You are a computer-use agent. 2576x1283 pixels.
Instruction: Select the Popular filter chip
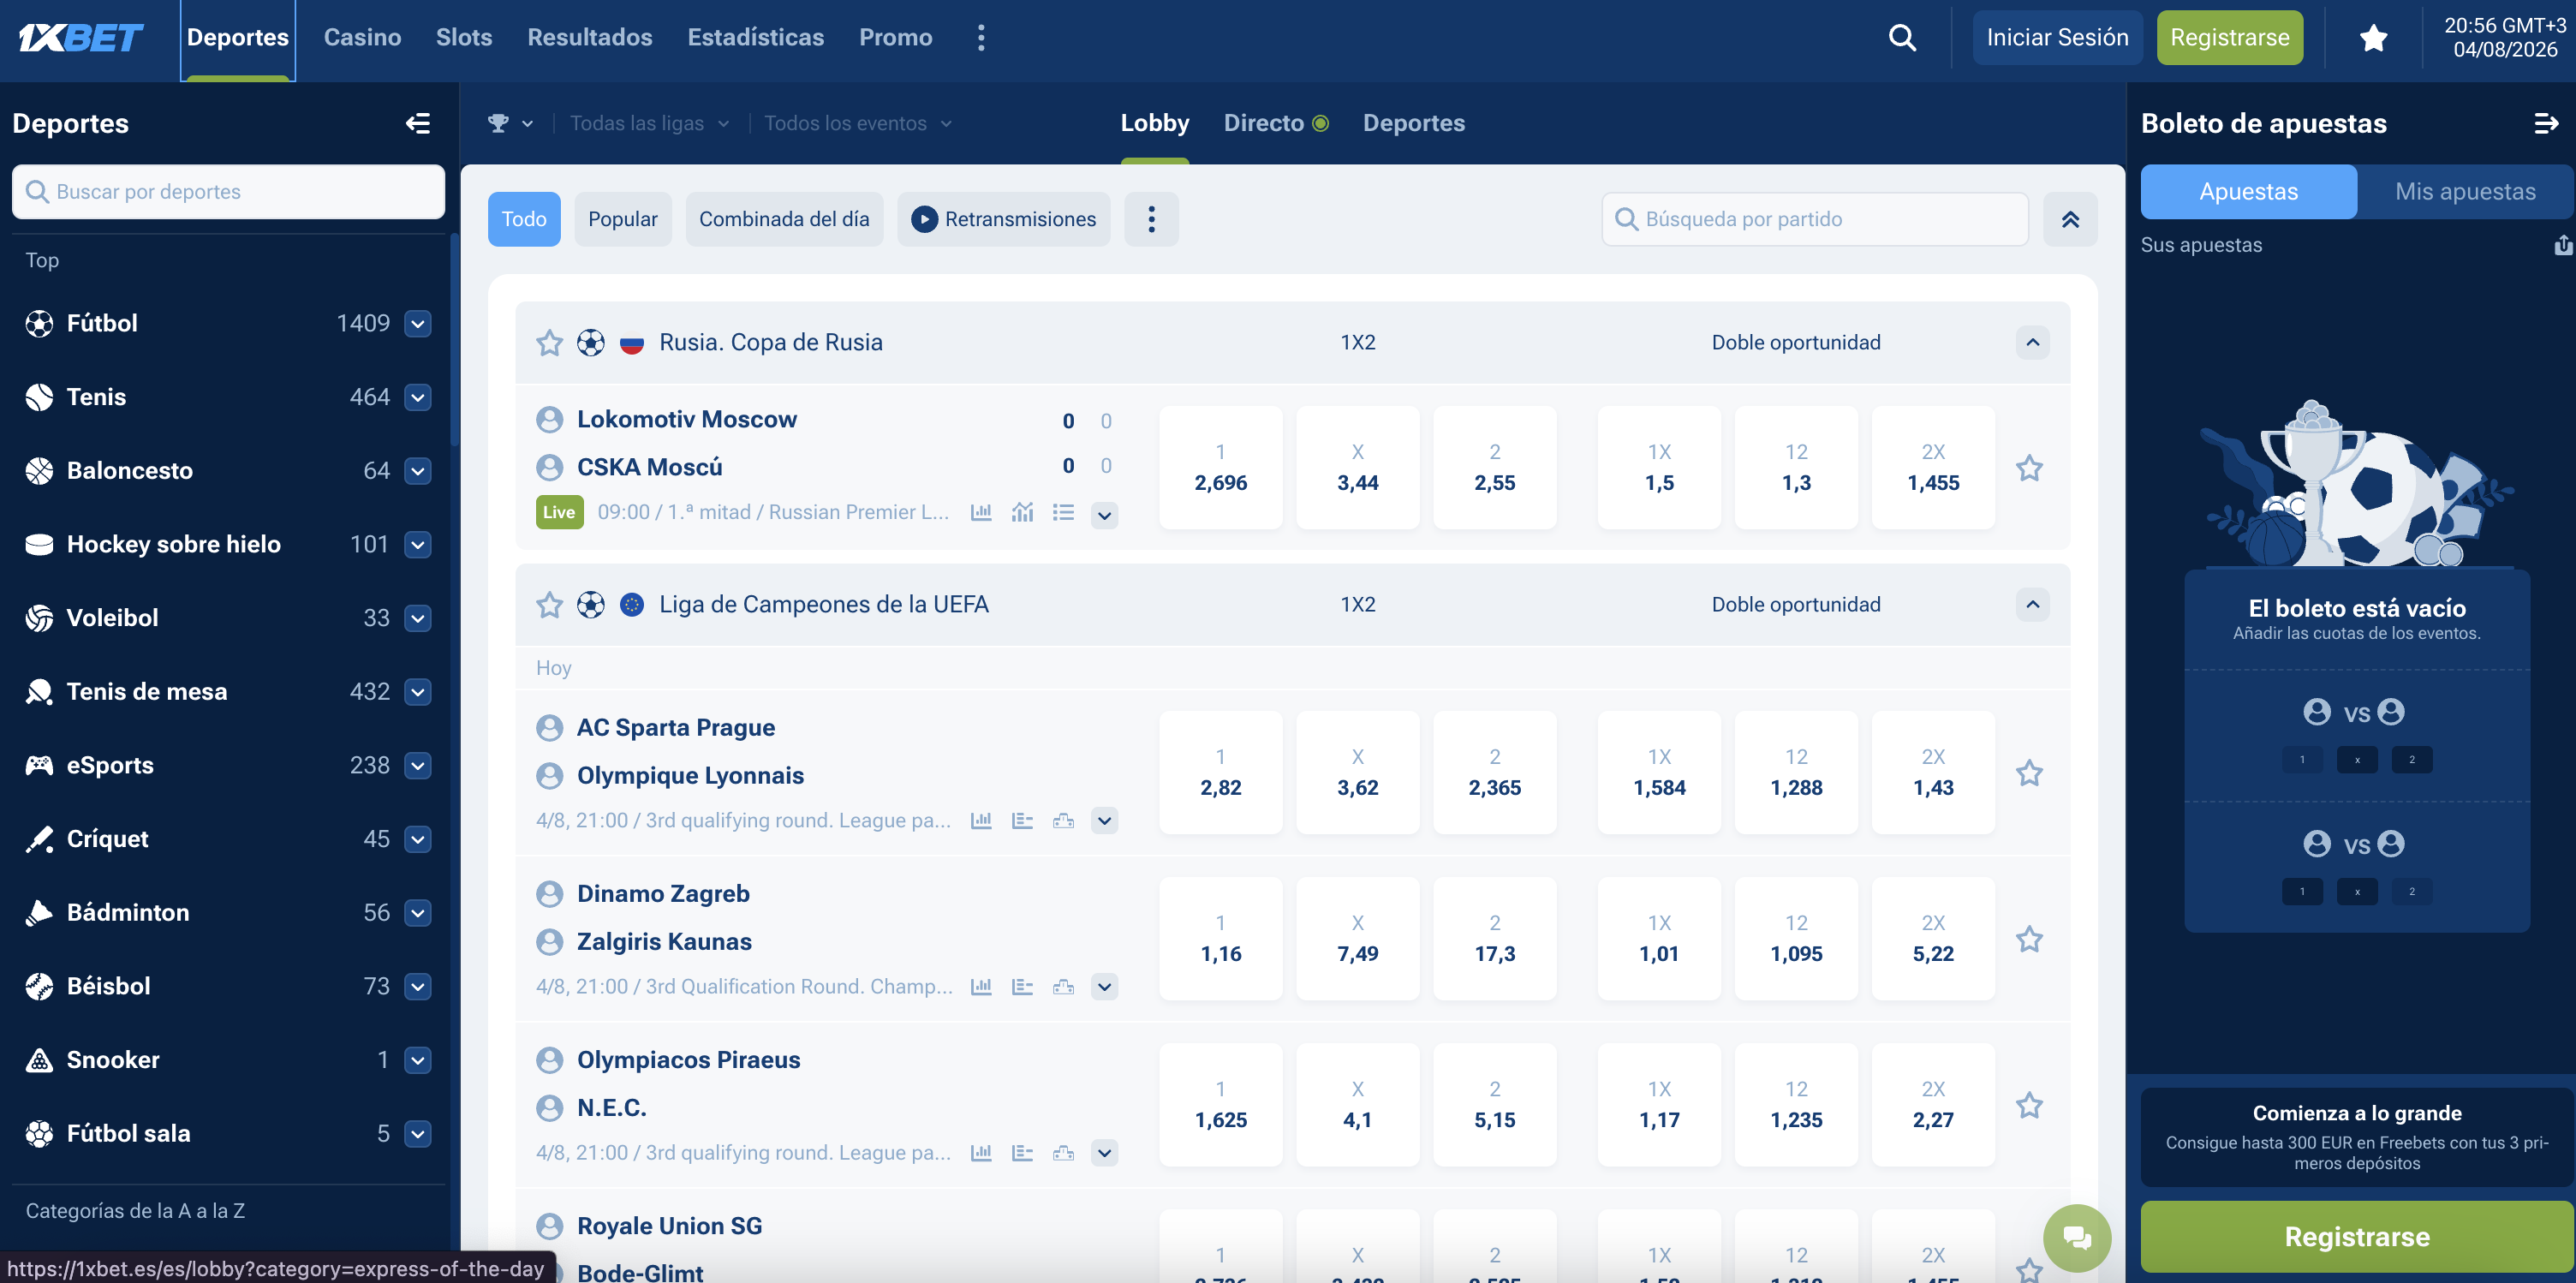click(x=622, y=219)
